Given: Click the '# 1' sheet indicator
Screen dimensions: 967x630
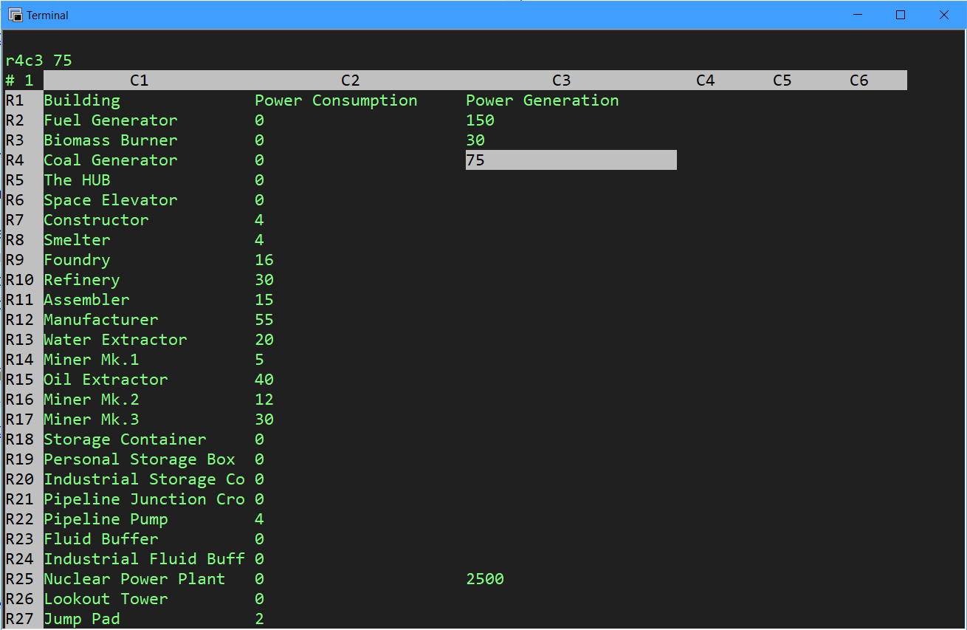Looking at the screenshot, I should point(20,81).
